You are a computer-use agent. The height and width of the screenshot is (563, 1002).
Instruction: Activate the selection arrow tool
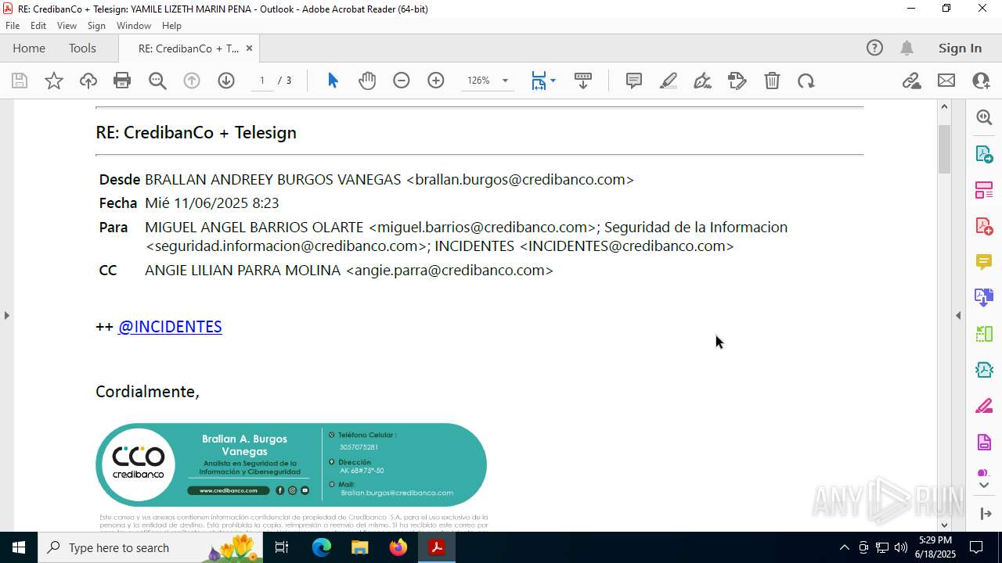tap(333, 81)
